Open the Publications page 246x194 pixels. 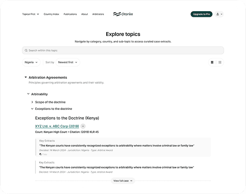tap(70, 14)
